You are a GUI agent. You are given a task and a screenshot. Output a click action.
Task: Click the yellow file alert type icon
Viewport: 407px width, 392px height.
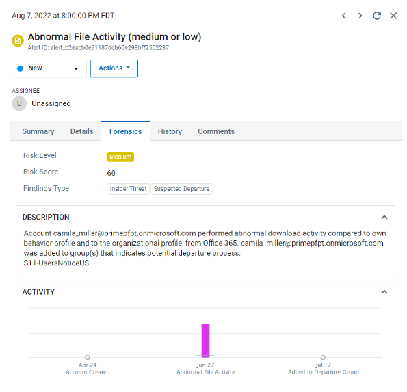pos(18,40)
